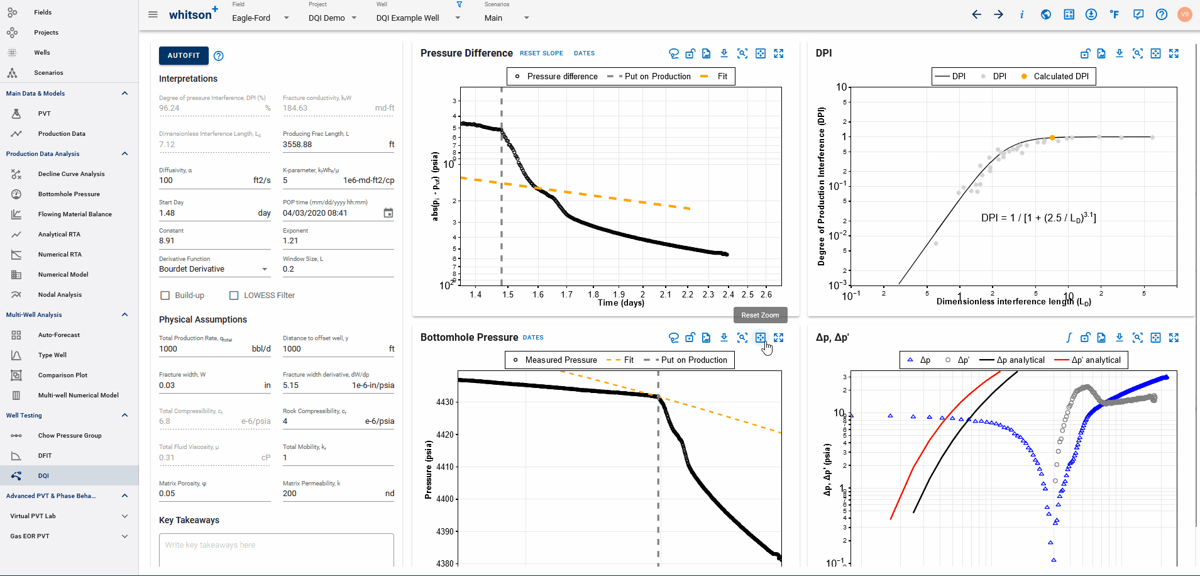Click the temperature unit °F icon
The image size is (1200, 576).
(x=1115, y=14)
